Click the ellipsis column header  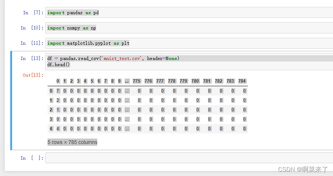point(127,81)
